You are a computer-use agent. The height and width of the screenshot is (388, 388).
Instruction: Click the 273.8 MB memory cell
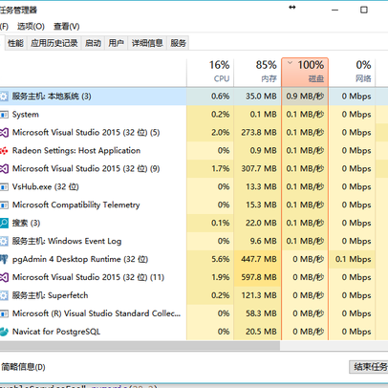258,133
